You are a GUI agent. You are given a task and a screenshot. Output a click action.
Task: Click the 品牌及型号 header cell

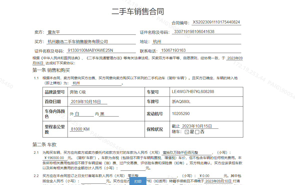(55, 92)
